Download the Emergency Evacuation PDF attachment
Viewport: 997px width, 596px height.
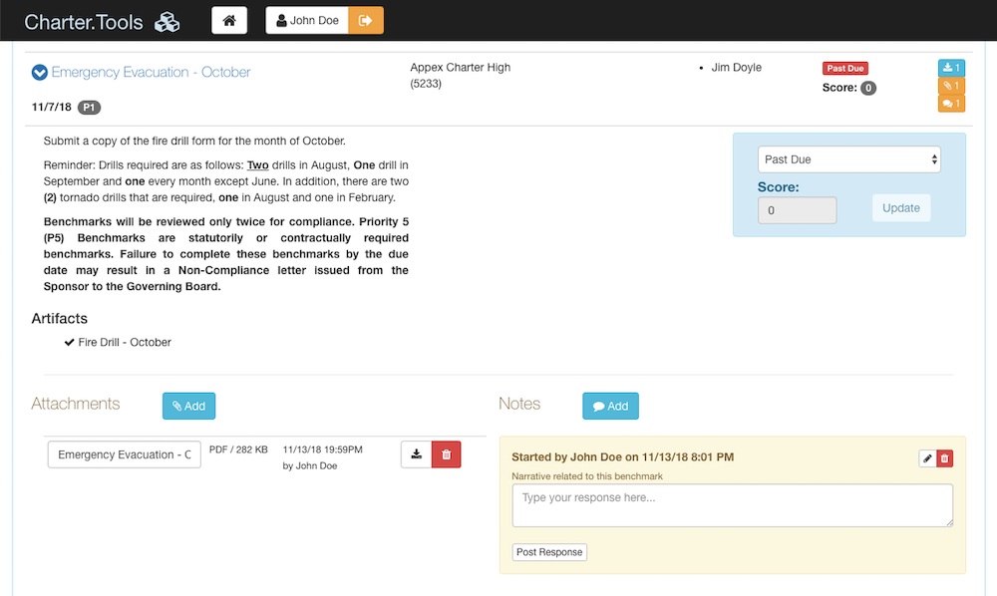[417, 454]
